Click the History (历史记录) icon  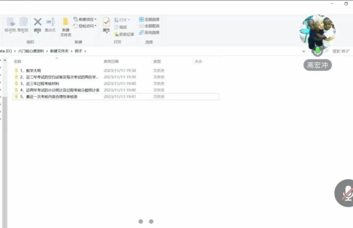(x=116, y=34)
